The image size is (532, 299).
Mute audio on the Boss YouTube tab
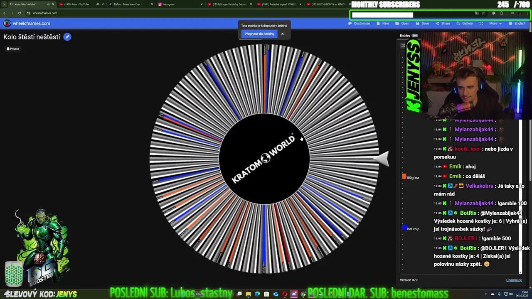(98, 4)
